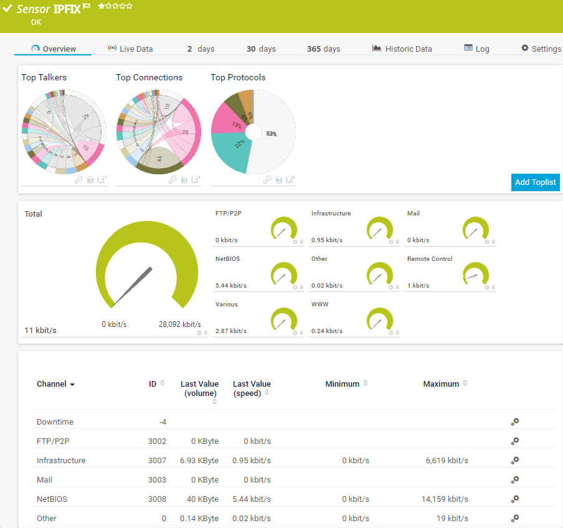This screenshot has height=528, width=563.
Task: Open the Infrastructure channel in the table
Action: tap(61, 461)
